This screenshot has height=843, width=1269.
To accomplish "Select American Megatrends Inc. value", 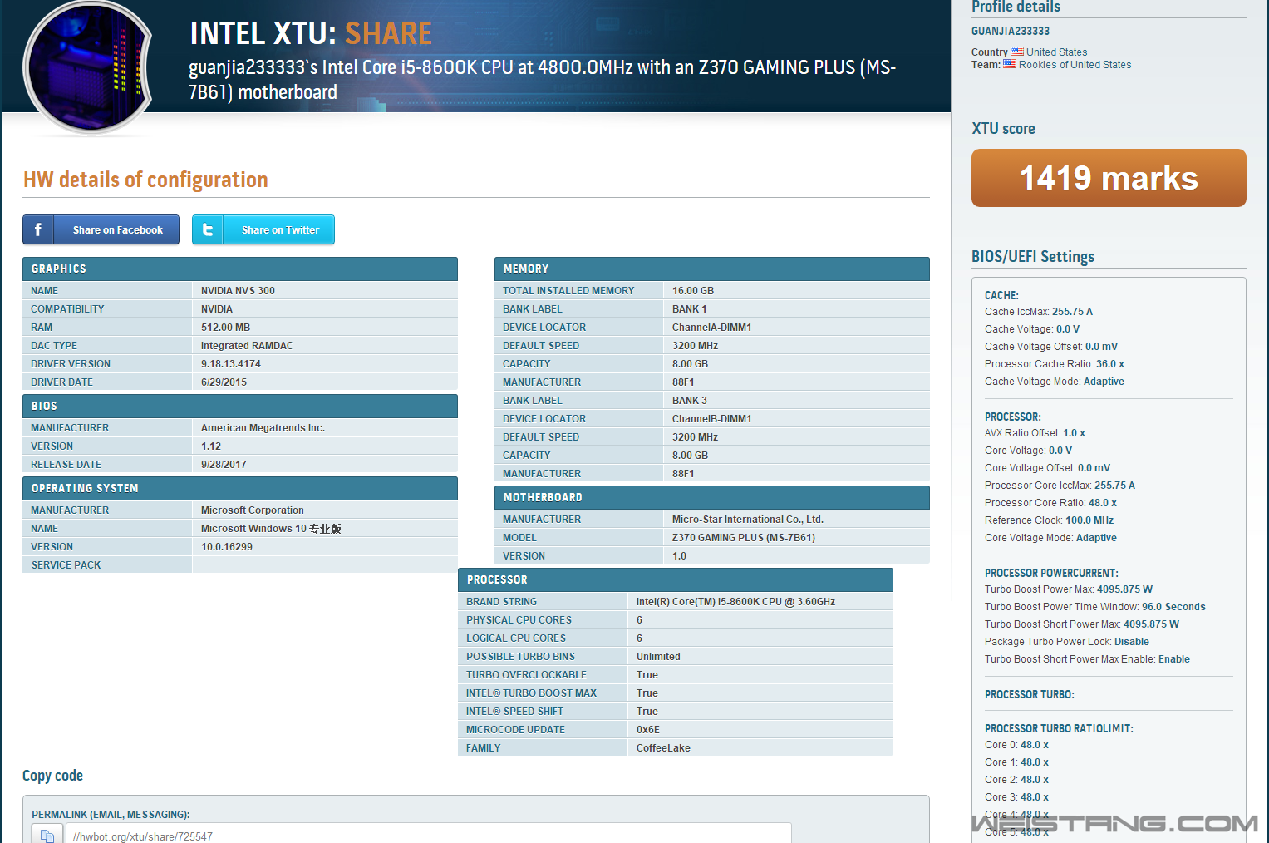I will click(263, 427).
